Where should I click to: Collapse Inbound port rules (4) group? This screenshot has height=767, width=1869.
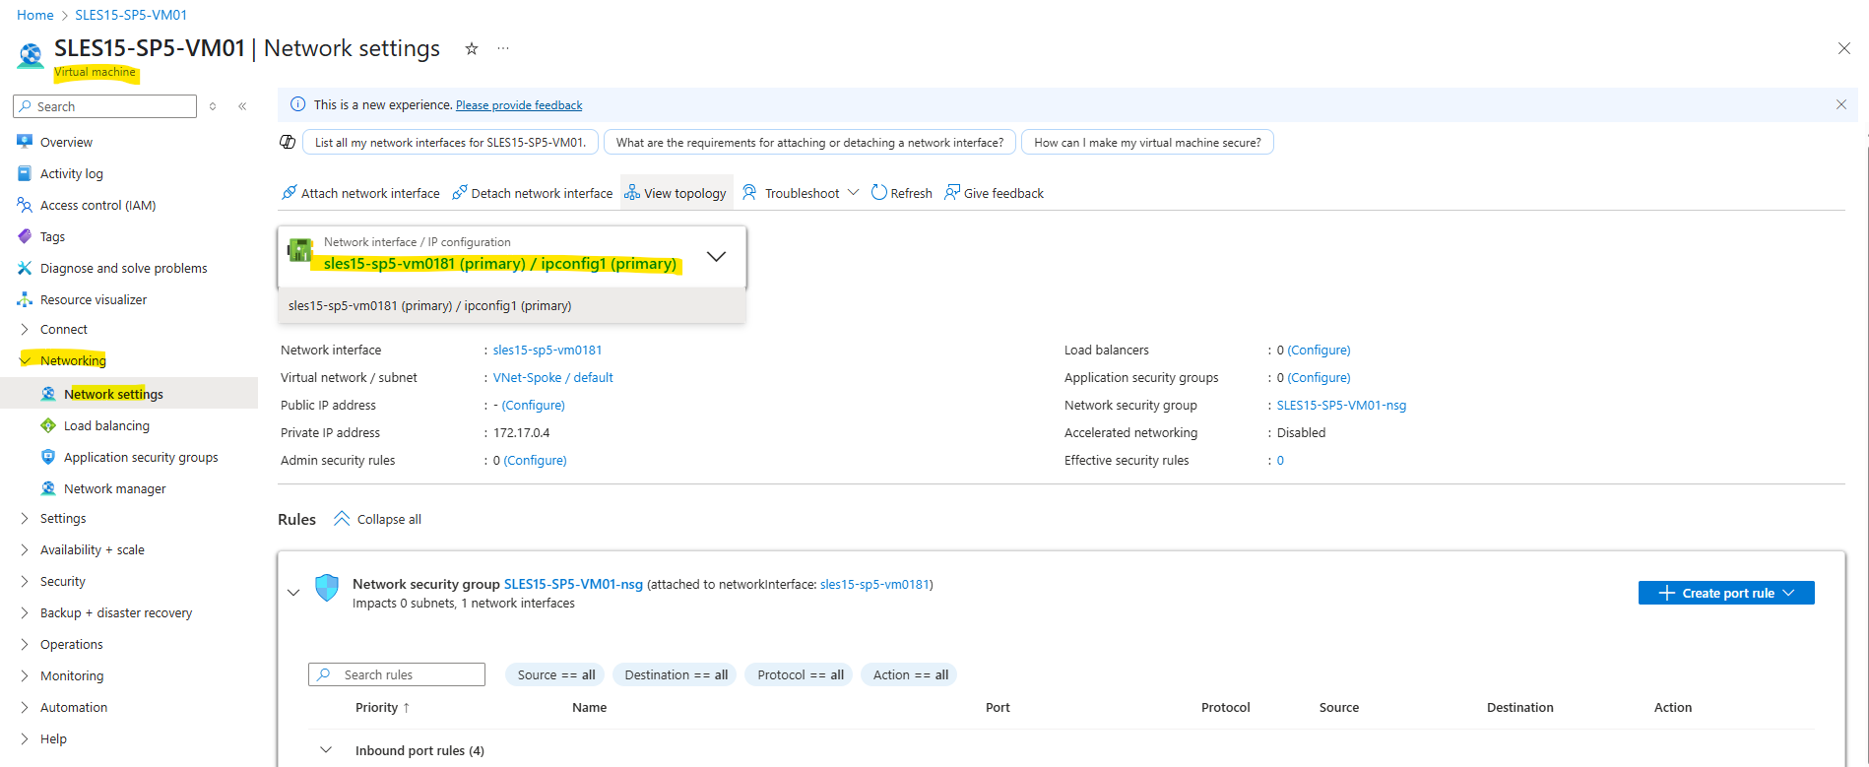[326, 750]
